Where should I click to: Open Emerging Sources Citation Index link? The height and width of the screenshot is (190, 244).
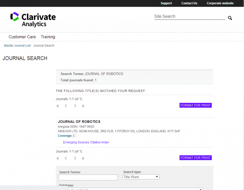pos(86,142)
